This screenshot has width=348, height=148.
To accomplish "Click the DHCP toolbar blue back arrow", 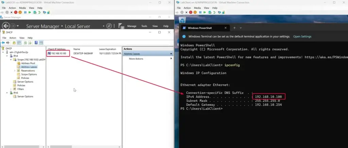I will point(3,43).
